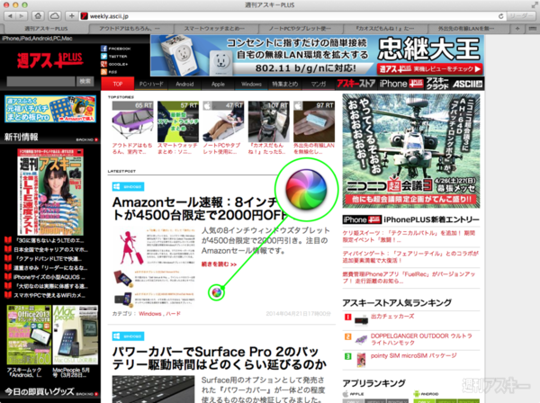Open ranking item DOPPELGANGER OUTDOOR ウルトラライトハンモック
The image size is (540, 403).
click(421, 339)
